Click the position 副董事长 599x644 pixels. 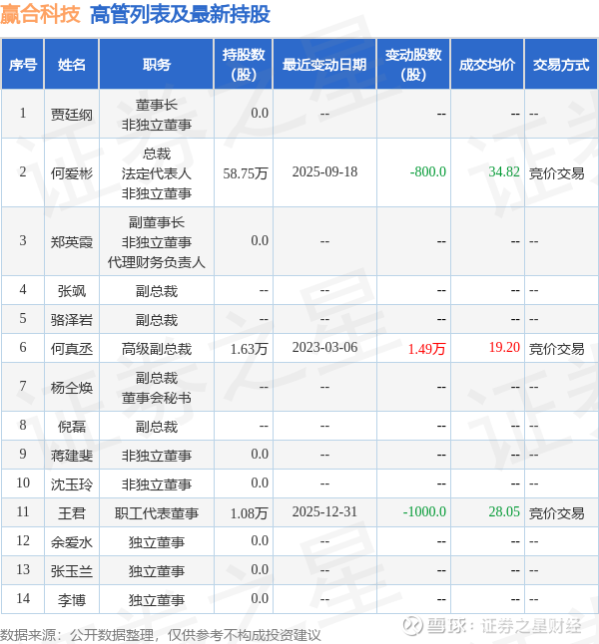pos(157,221)
